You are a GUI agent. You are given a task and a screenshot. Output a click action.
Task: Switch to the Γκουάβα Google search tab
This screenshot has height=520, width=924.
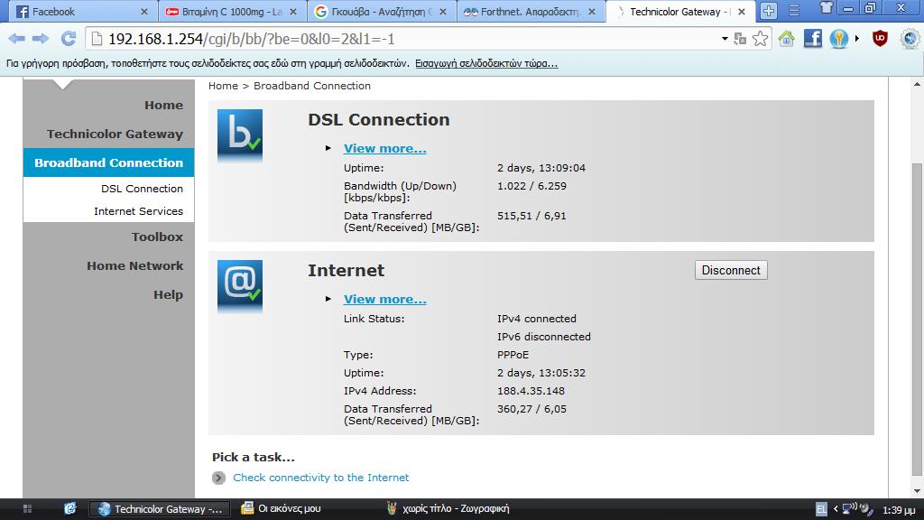[x=382, y=11]
